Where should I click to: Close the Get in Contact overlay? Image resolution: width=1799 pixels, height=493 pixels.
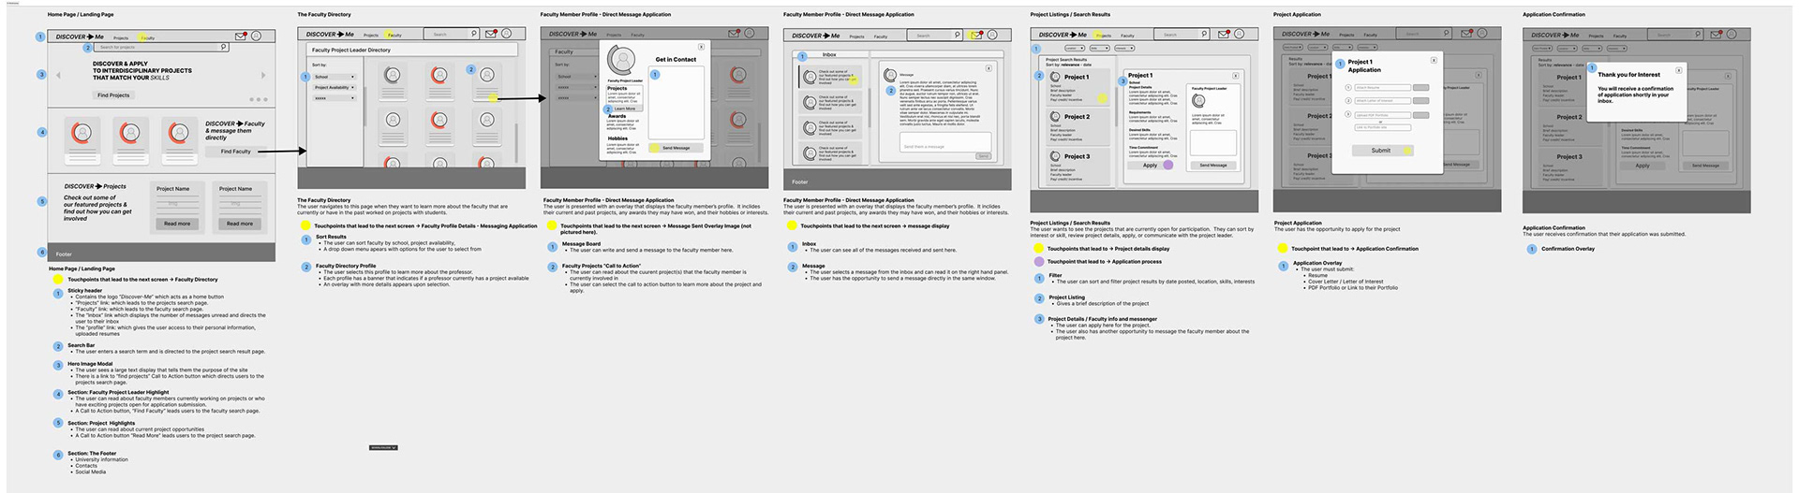point(701,47)
